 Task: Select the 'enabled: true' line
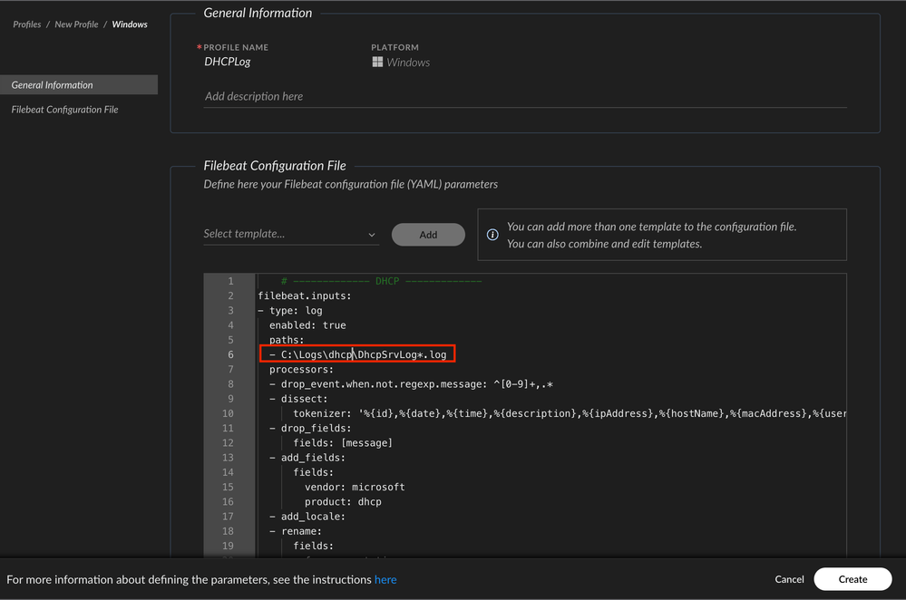tap(307, 325)
